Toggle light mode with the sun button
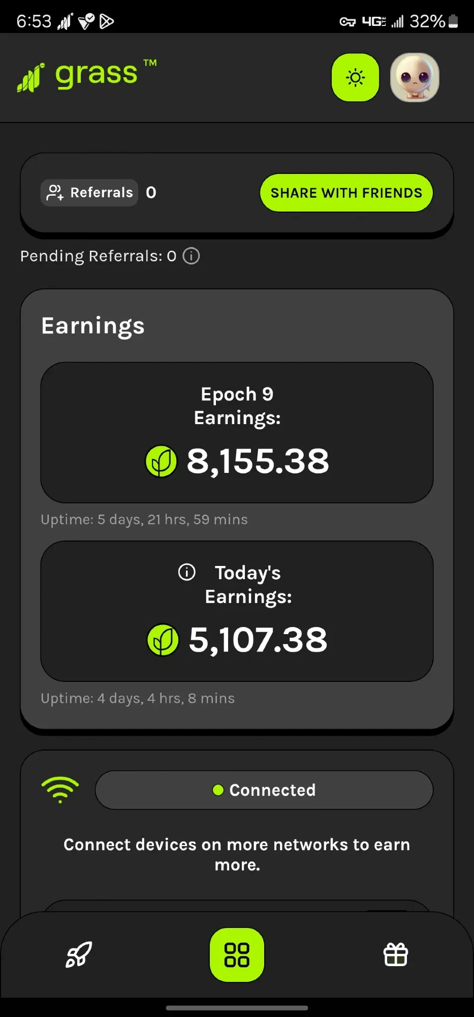474x1017 pixels. point(355,77)
